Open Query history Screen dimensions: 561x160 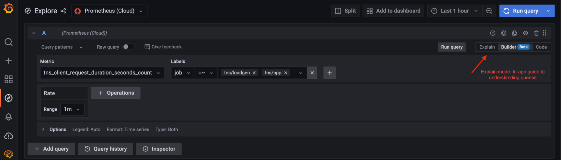(x=106, y=149)
